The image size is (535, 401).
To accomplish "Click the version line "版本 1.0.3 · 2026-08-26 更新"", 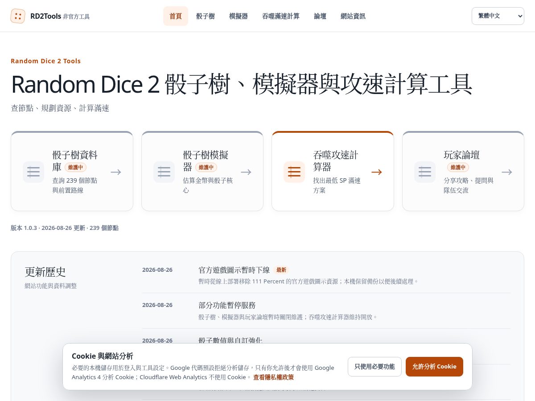I will (48, 228).
